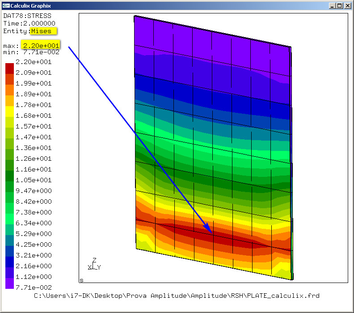354x313 pixels.
Task: Click the Time:2.000000 label
Action: click(29, 24)
